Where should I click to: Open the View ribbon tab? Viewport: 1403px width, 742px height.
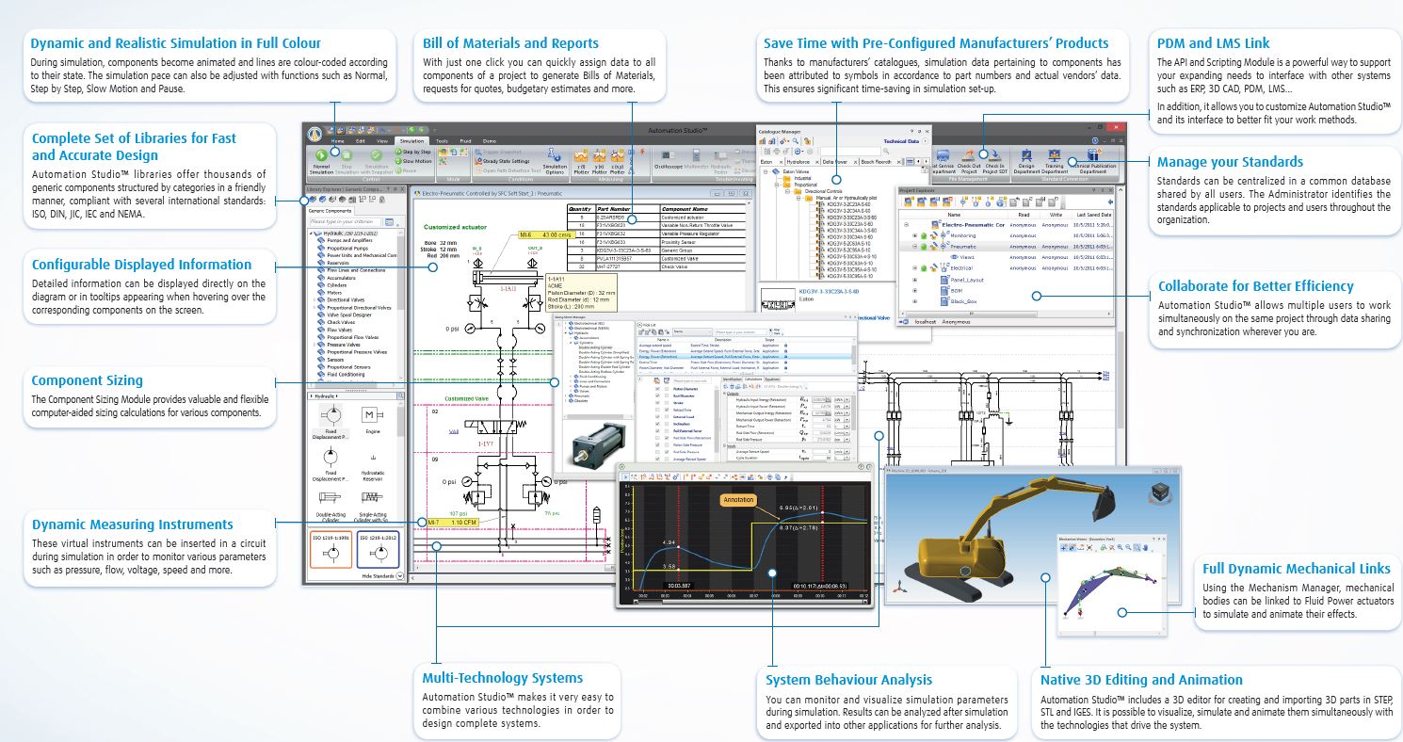coord(382,139)
